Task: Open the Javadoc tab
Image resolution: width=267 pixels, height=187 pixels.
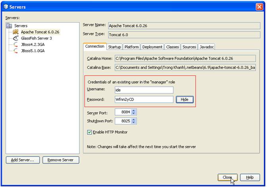Action: tap(207, 47)
